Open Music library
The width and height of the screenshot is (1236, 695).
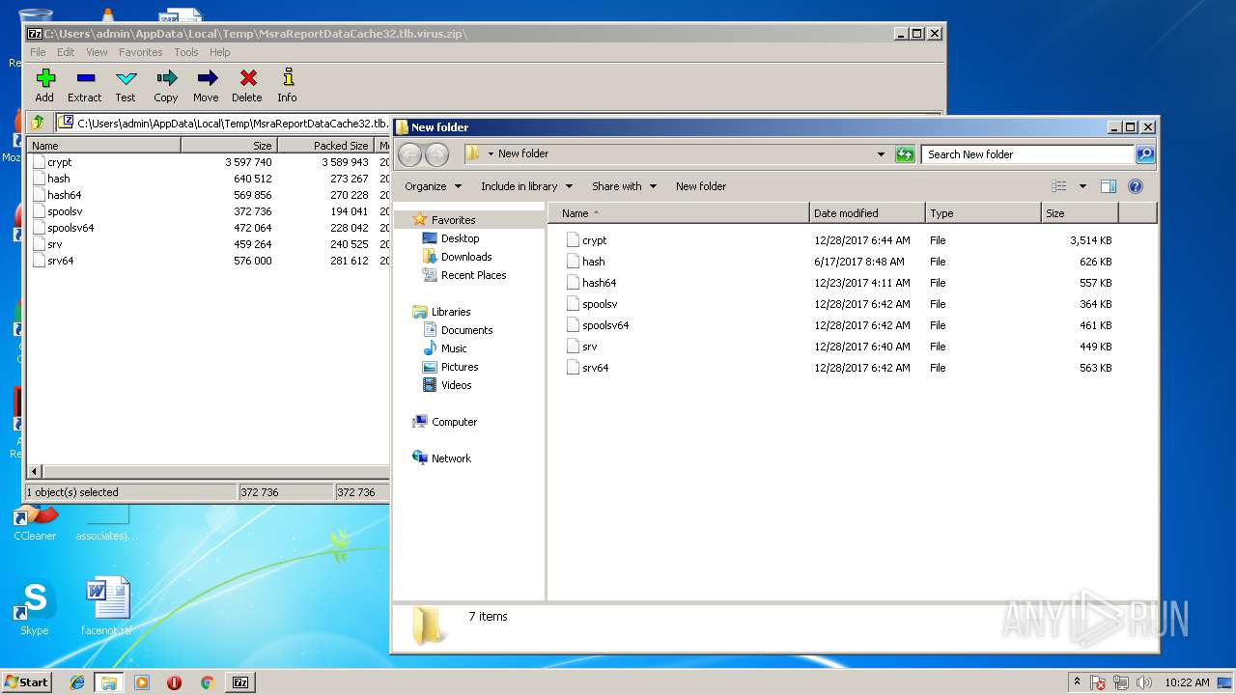454,348
